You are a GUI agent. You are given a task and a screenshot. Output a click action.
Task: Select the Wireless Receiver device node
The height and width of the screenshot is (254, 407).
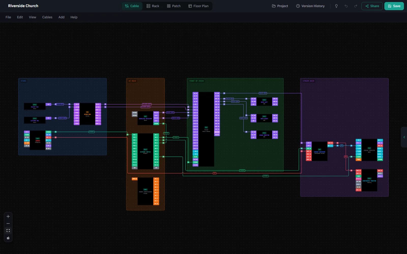coord(146,118)
